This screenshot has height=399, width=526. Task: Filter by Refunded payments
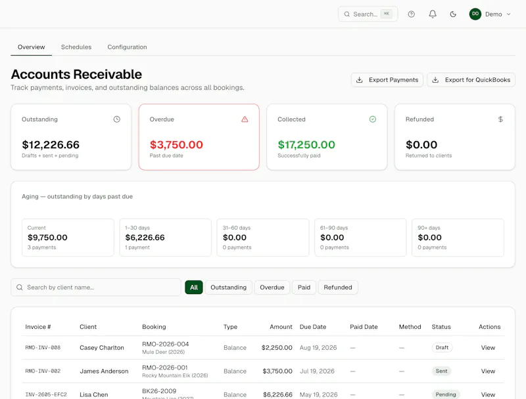(338, 287)
